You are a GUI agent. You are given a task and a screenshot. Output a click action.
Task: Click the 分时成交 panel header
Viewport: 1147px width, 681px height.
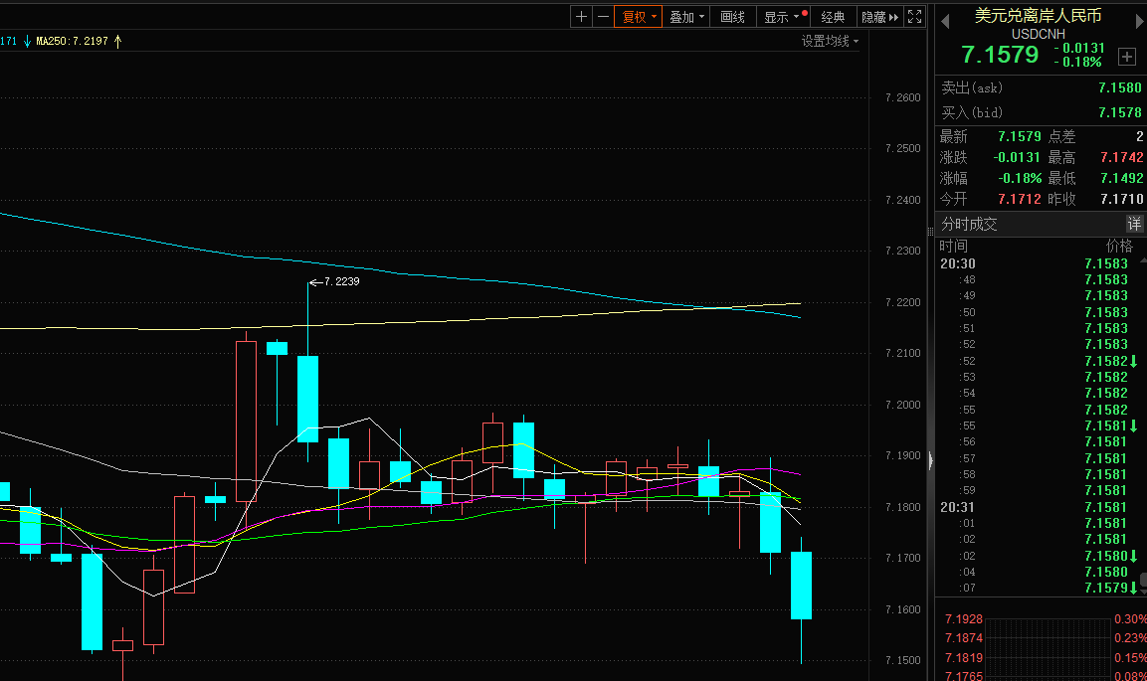[970, 225]
